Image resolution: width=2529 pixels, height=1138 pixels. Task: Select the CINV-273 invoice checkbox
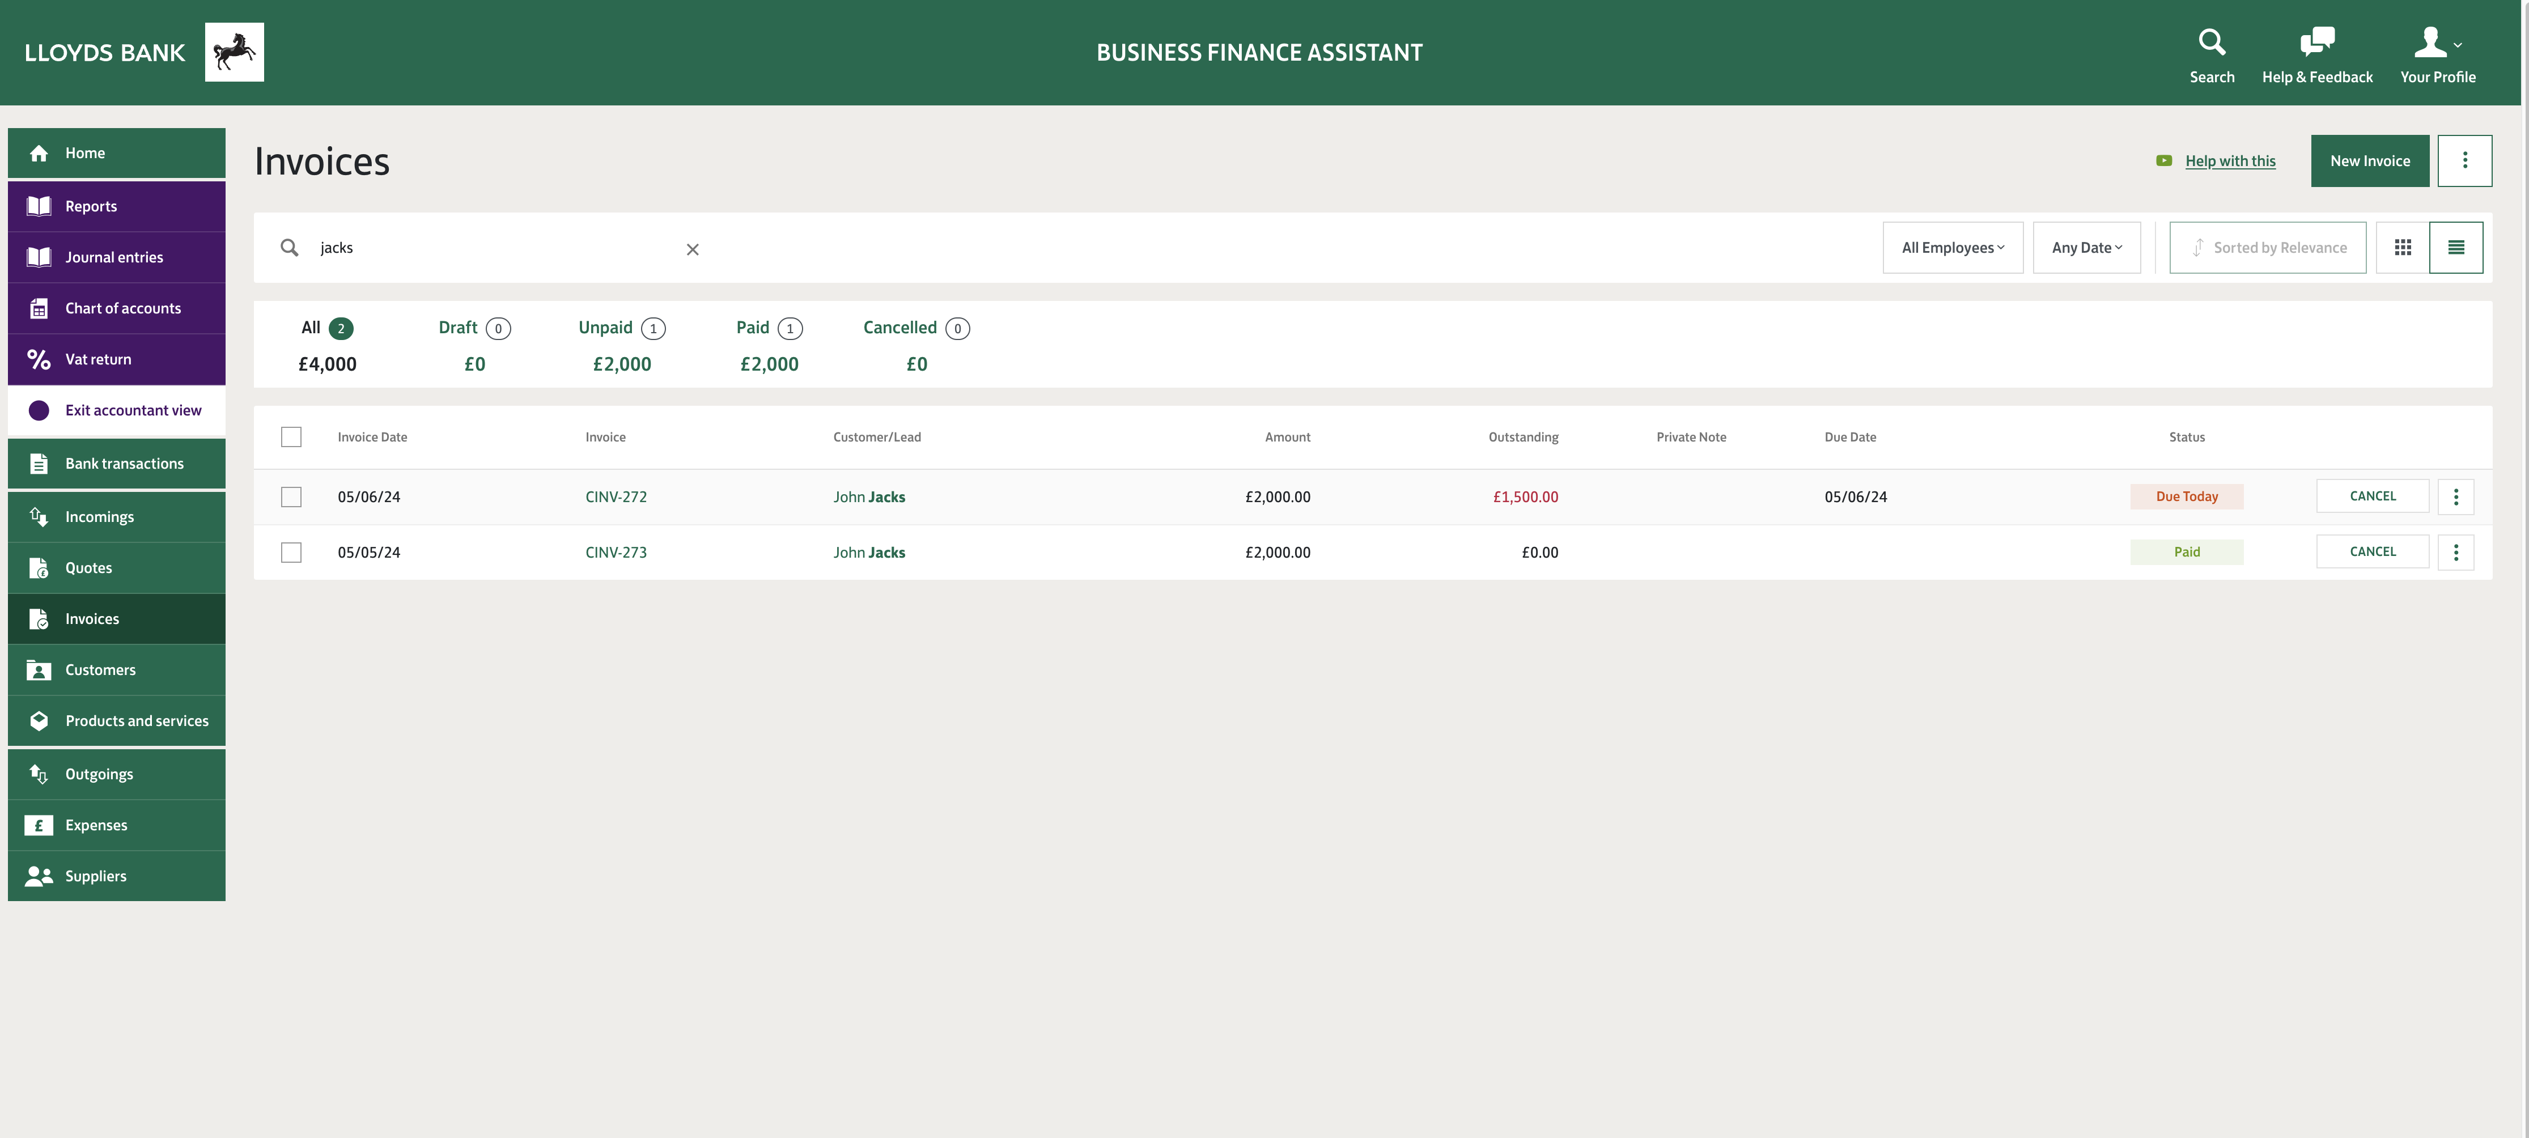pos(291,553)
